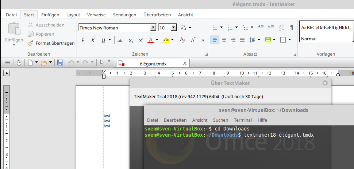The height and width of the screenshot is (169, 354).
Task: Toggle paragraph marks pilcrow icon
Action: click(292, 28)
